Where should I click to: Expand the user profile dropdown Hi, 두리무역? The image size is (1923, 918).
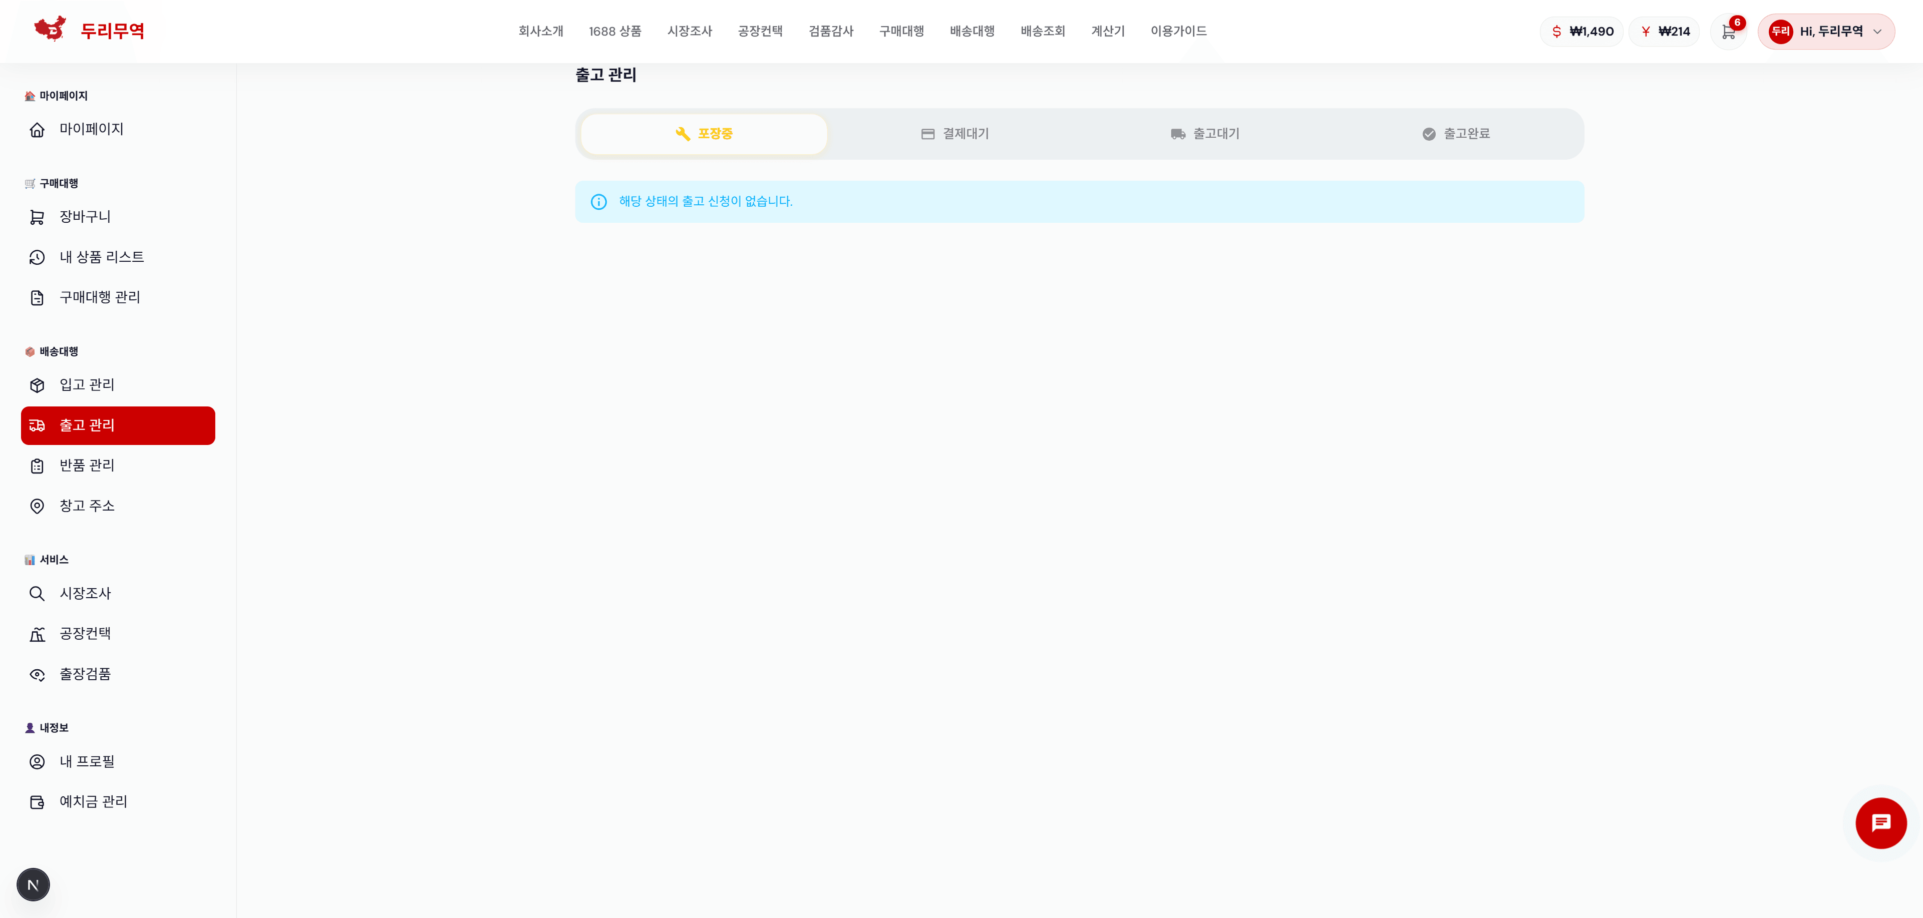point(1827,32)
